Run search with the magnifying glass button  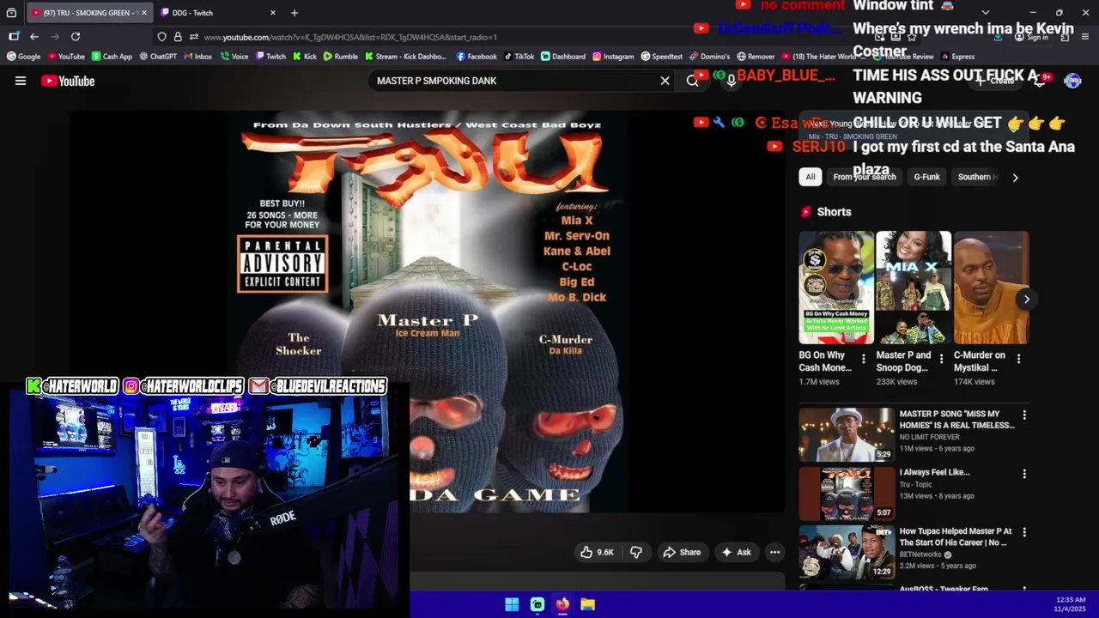pyautogui.click(x=692, y=81)
